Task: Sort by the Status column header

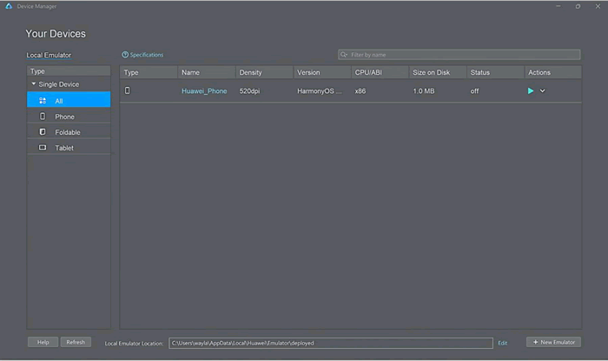Action: [x=496, y=72]
